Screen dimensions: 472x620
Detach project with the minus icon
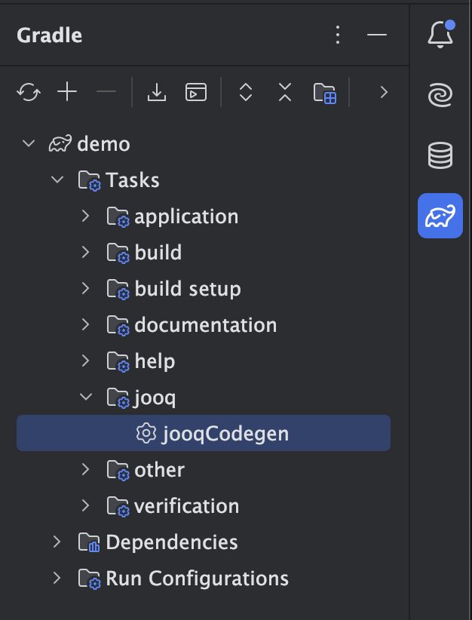(x=106, y=92)
